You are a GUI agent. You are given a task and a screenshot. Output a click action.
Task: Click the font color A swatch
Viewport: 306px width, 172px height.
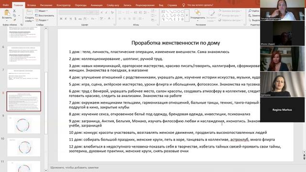coord(109,19)
